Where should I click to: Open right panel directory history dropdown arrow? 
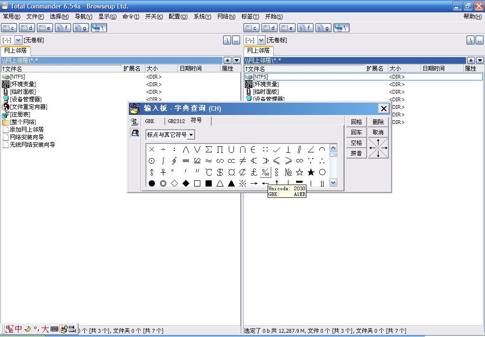480,60
